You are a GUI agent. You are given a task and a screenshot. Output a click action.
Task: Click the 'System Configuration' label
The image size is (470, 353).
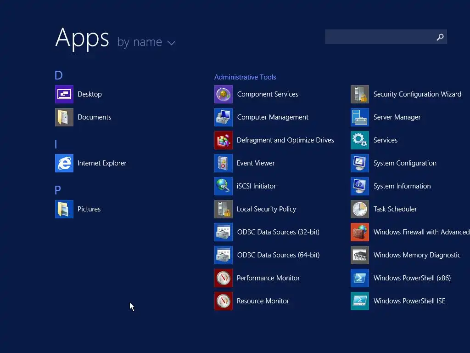click(405, 163)
